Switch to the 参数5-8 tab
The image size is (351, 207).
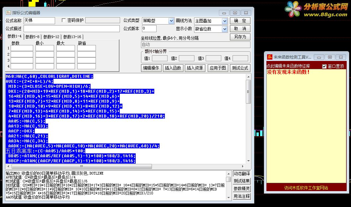coord(32,37)
